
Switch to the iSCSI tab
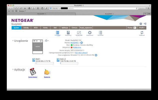[36, 28]
